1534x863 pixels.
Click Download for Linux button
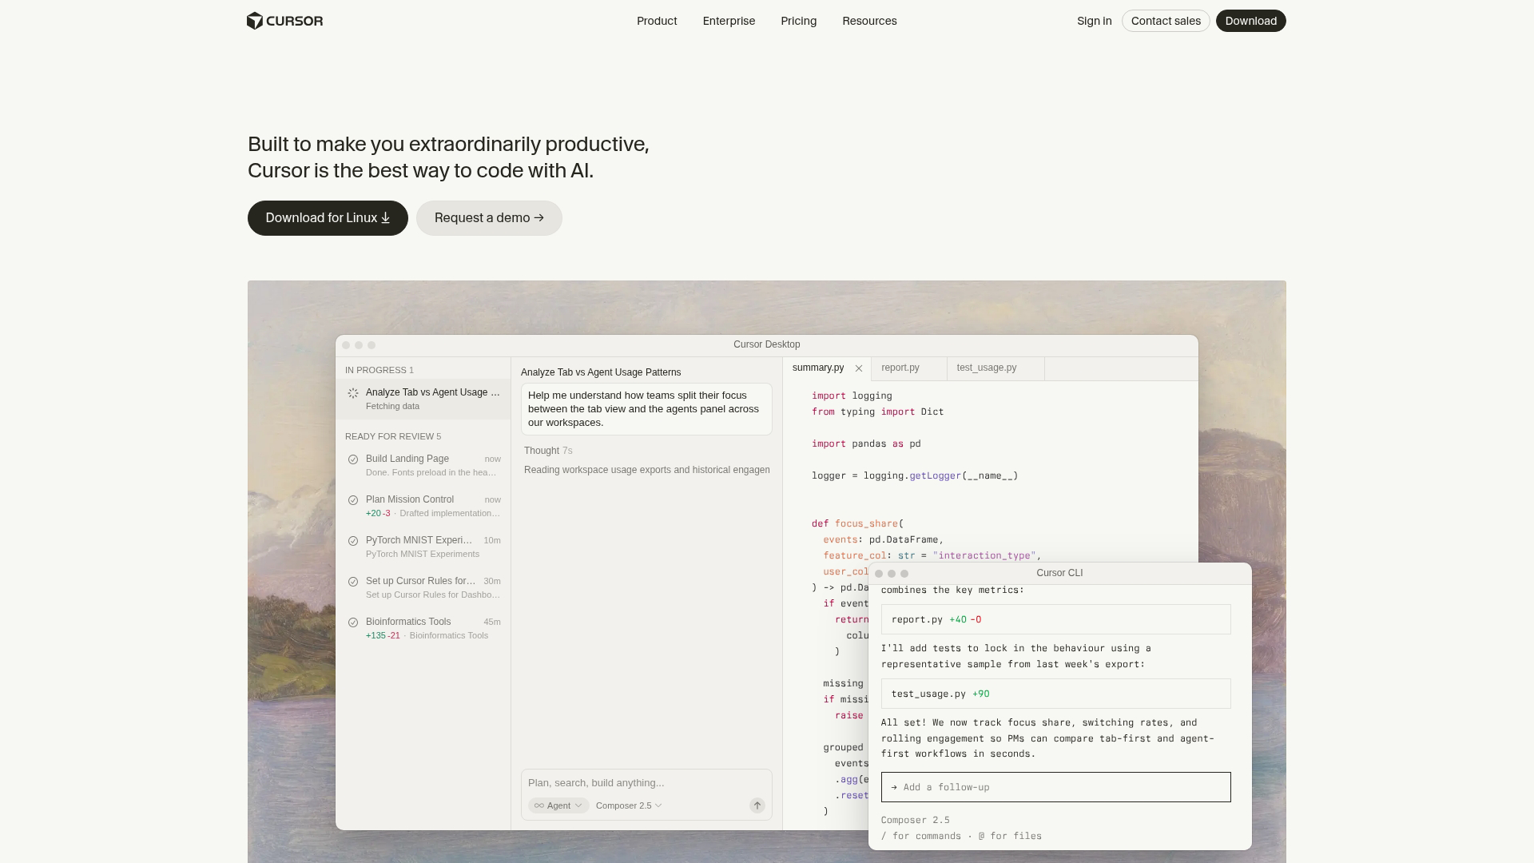328,218
